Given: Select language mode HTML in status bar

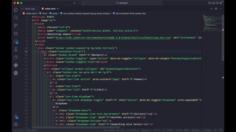Looking at the screenshot, I should pyautogui.click(x=170, y=130).
